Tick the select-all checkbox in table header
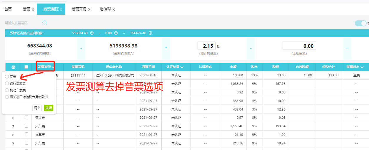 pyautogui.click(x=27, y=67)
